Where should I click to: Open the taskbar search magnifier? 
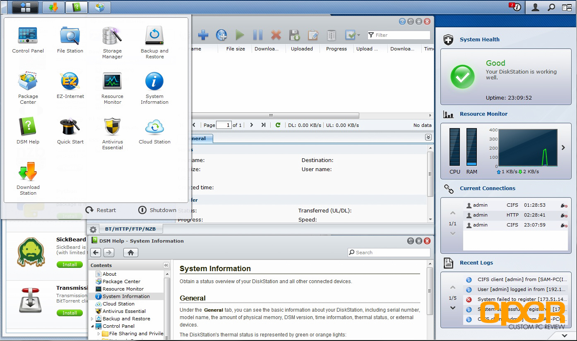point(551,7)
